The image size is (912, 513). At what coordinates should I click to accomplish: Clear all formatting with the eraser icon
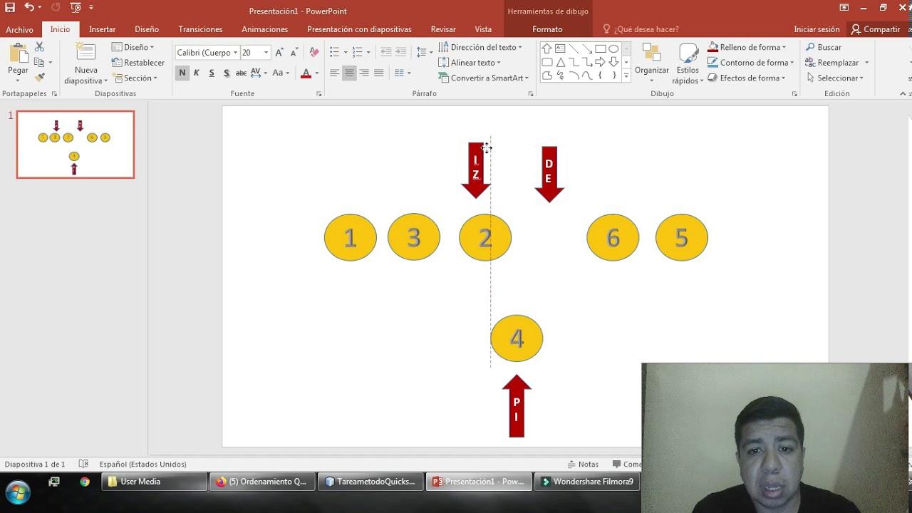click(x=314, y=53)
